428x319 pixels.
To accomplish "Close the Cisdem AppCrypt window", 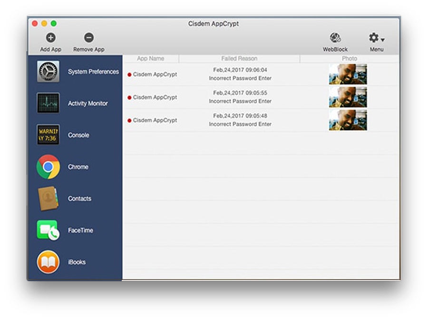I will 35,24.
